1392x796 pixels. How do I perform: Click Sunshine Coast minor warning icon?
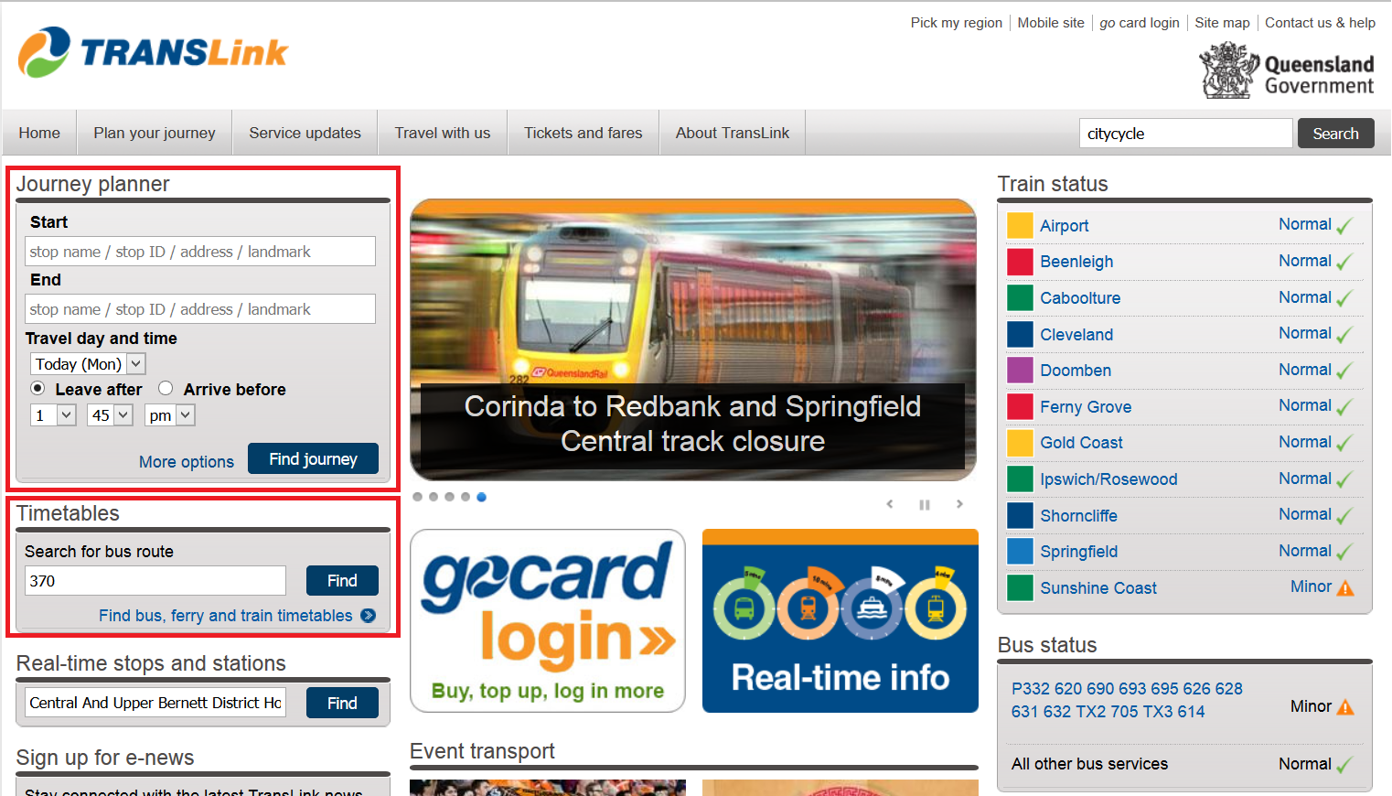click(1345, 587)
